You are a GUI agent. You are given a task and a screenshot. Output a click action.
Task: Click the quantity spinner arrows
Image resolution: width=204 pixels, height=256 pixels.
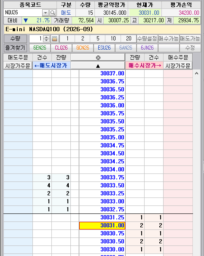point(46,39)
